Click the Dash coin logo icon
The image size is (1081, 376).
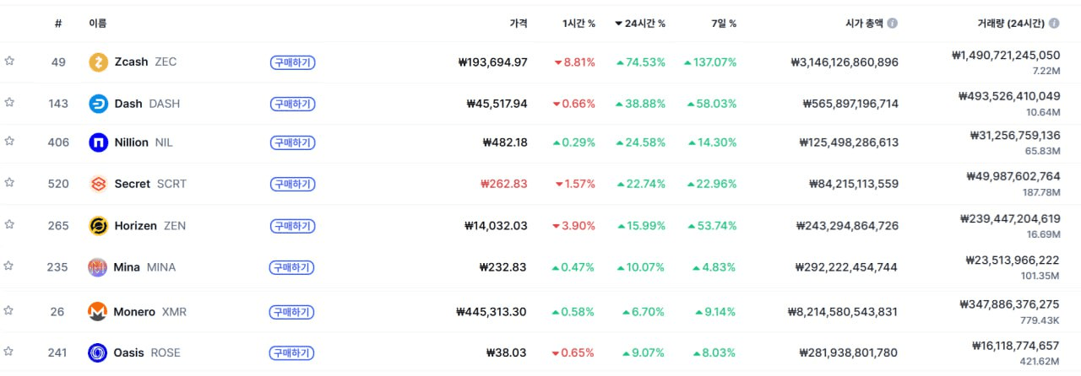[99, 104]
